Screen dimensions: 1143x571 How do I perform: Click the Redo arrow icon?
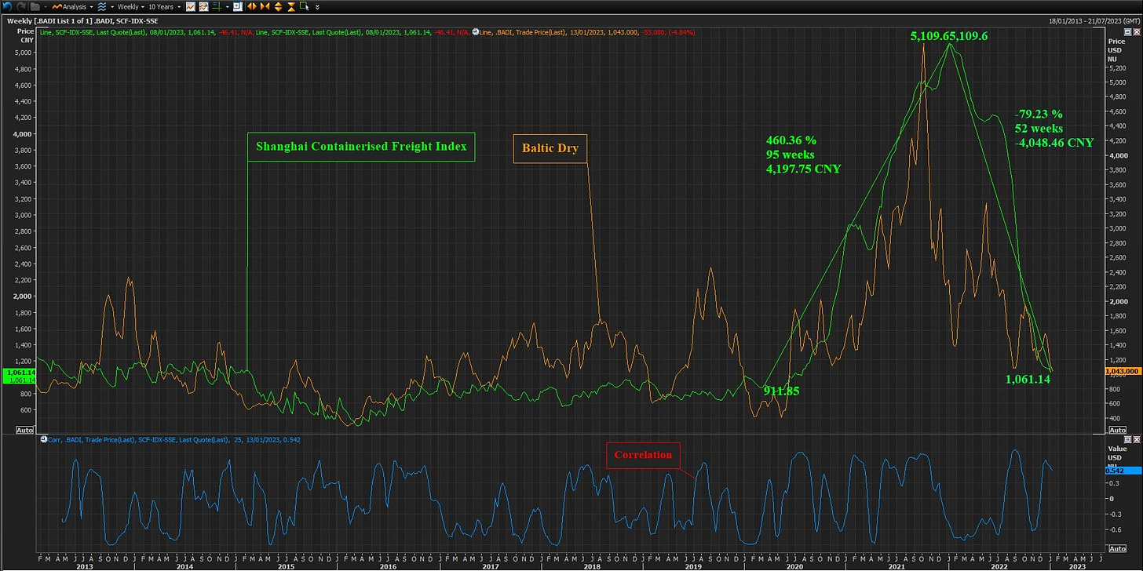pyautogui.click(x=21, y=6)
